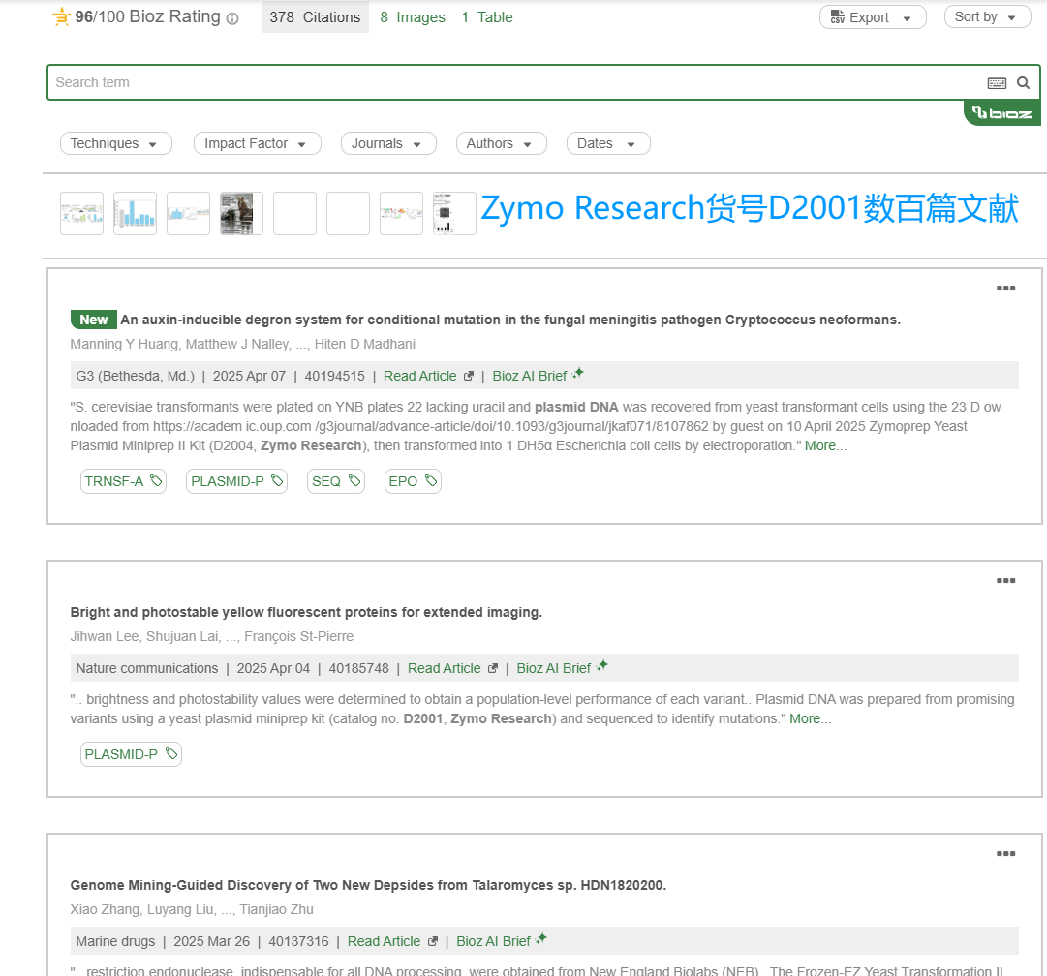Open the auxin-inducible degron system article title

(x=510, y=320)
